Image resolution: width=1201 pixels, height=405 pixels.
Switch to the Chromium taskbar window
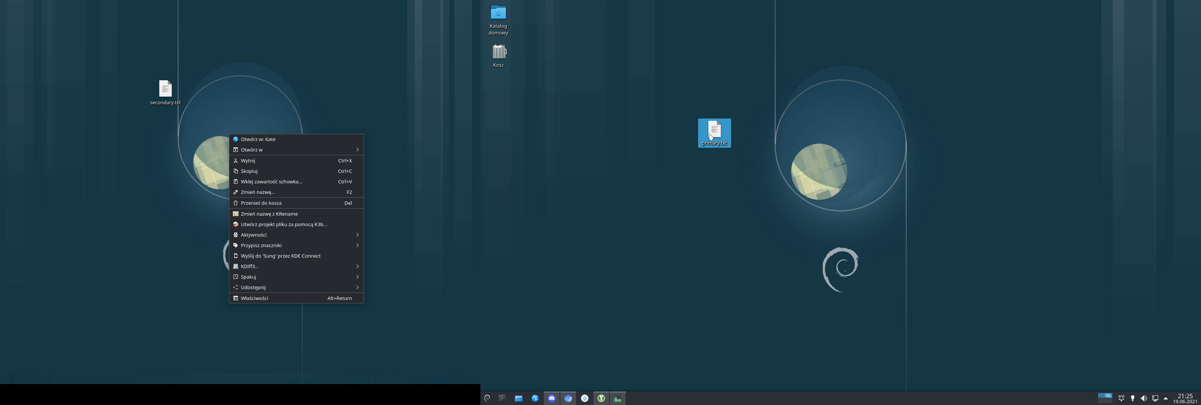click(x=568, y=398)
